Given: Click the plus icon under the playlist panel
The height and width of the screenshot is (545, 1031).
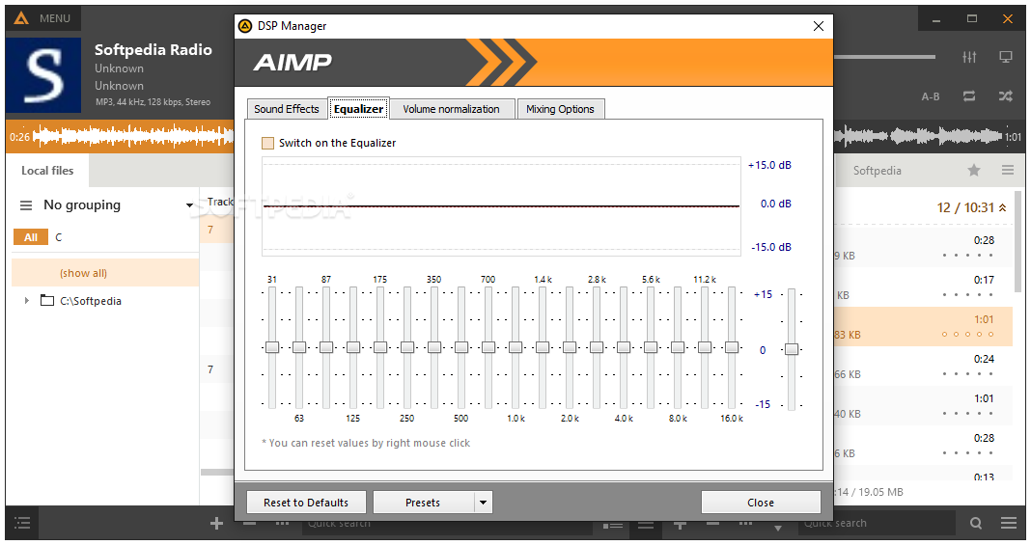Looking at the screenshot, I should point(680,524).
